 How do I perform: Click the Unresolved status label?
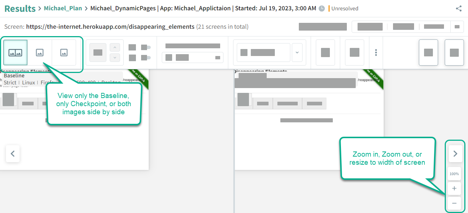pyautogui.click(x=344, y=8)
